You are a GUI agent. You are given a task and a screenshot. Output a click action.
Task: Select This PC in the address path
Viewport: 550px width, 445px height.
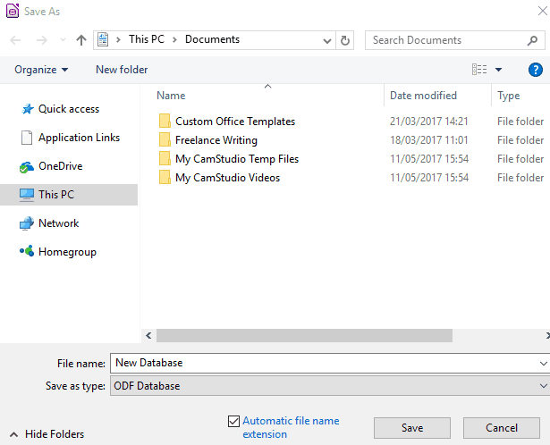[x=147, y=39]
